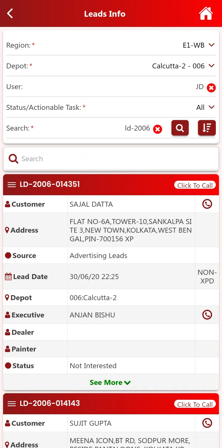Expand See More for first lead
The height and width of the screenshot is (448, 222).
point(110,382)
